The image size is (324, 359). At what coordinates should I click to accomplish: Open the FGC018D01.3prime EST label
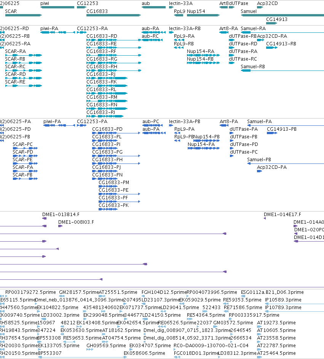196,353
